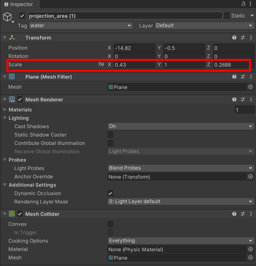Enable Static Shadow Caster checkbox
This screenshot has height=266, width=256.
point(110,135)
